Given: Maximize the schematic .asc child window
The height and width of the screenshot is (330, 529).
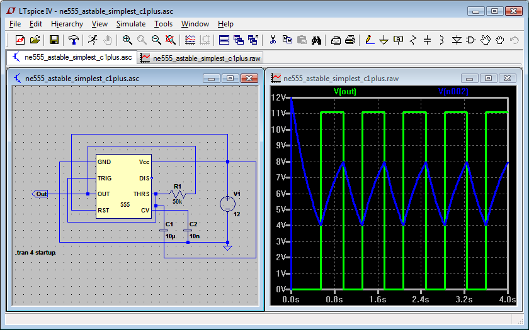Looking at the screenshot, I should click(x=230, y=79).
